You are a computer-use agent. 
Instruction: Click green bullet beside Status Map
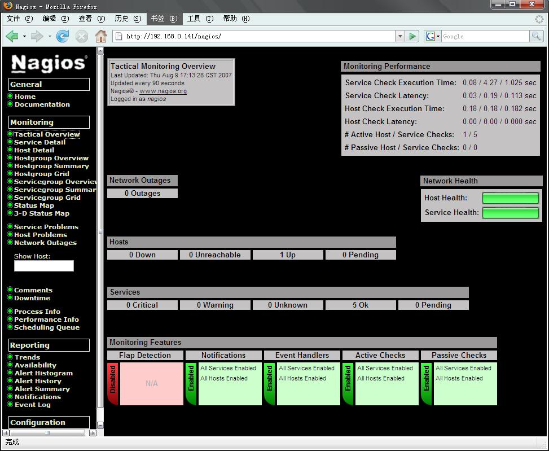tap(10, 205)
